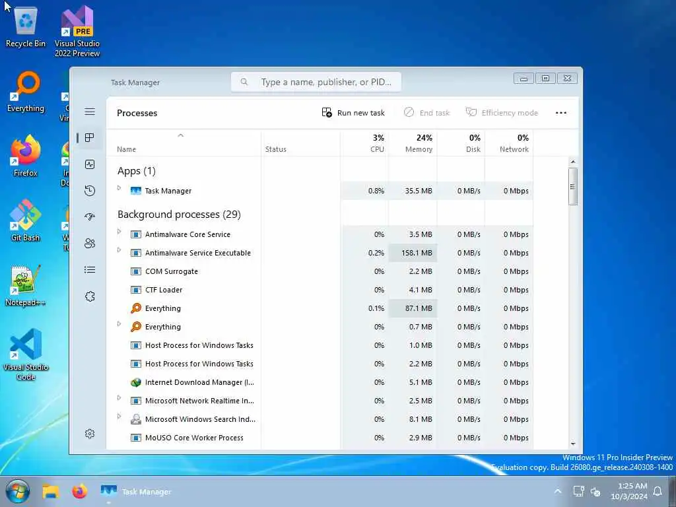Screen dimensions: 676x507
Task: Click the Apps (1) group heading
Action: tap(136, 171)
